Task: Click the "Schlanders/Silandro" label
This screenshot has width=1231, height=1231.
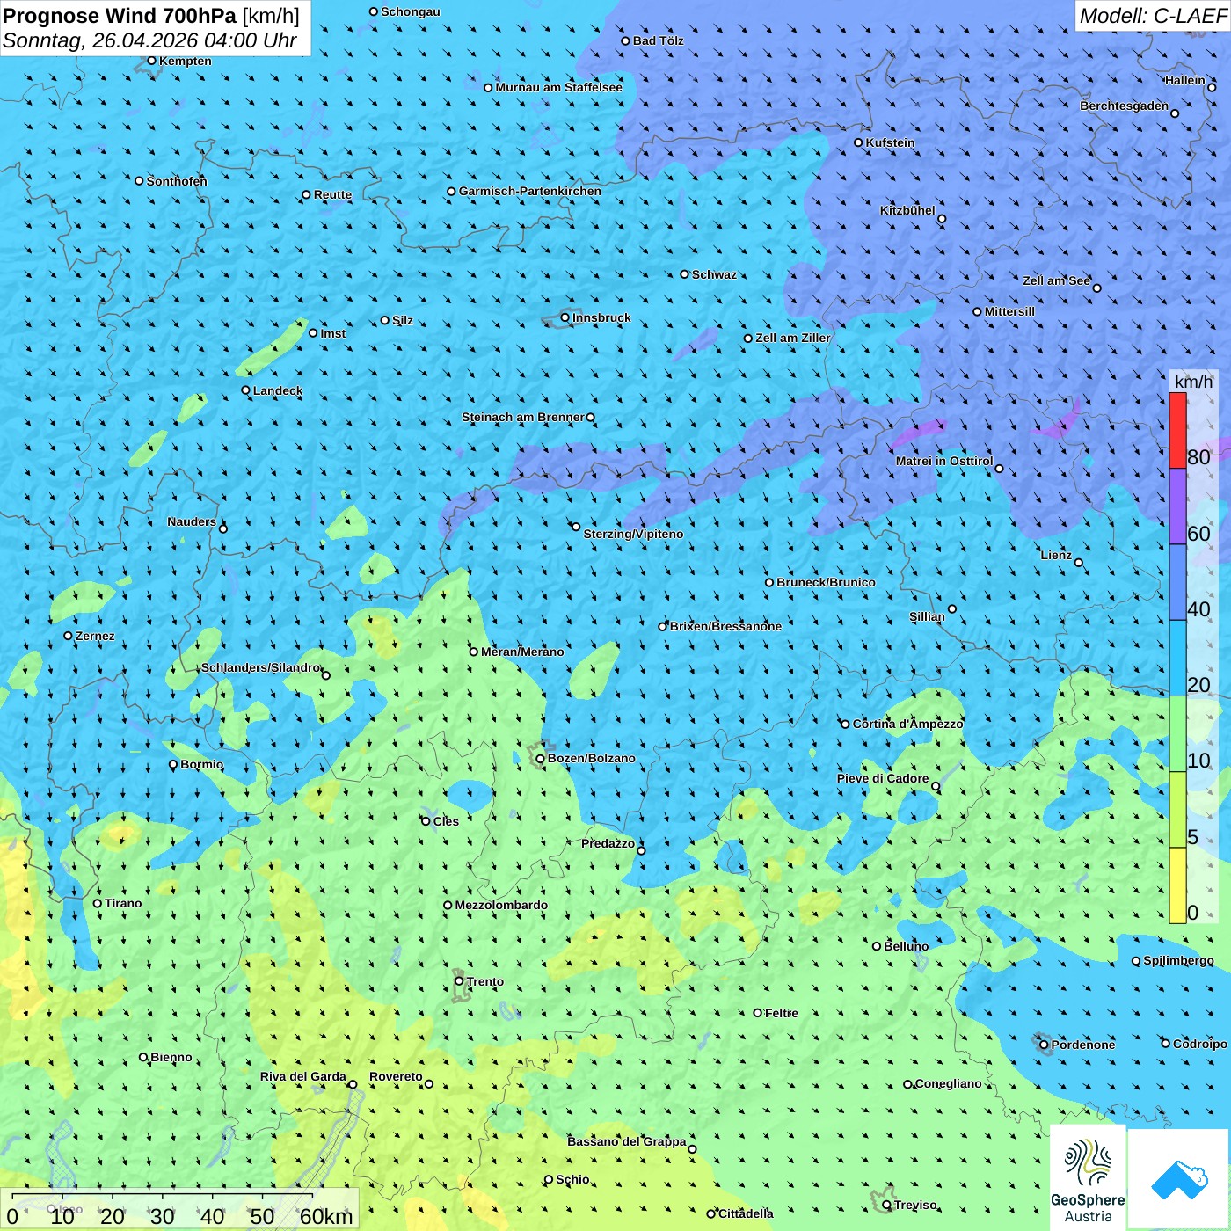Action: [260, 667]
